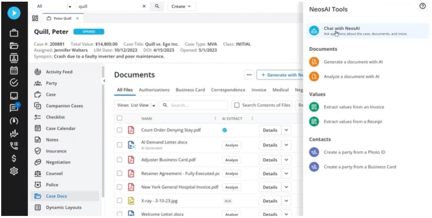Expand Details arrow for Adjuster Business Card
This screenshot has height=218, width=432.
(x=286, y=160)
